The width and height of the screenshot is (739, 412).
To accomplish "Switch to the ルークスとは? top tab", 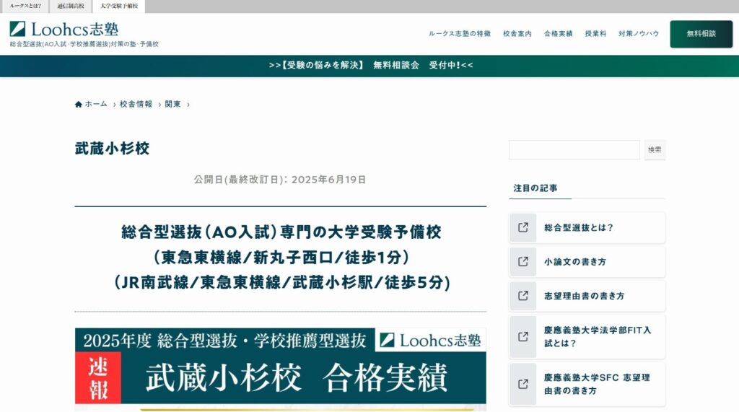I will [25, 6].
